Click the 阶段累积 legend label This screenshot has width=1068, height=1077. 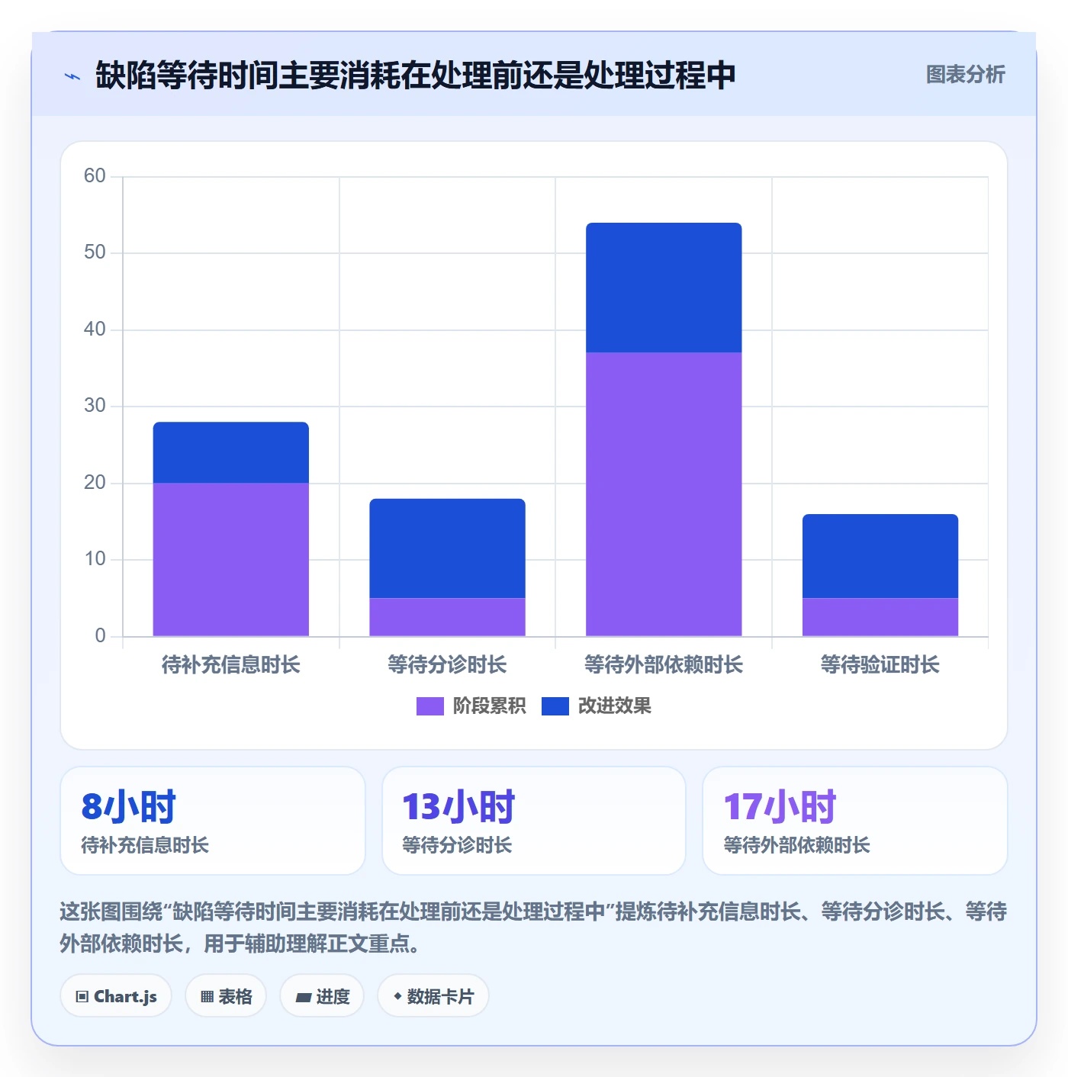[489, 706]
